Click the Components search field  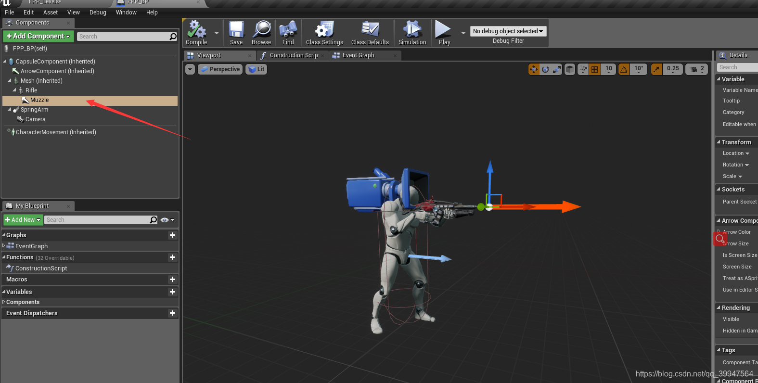[x=127, y=37]
